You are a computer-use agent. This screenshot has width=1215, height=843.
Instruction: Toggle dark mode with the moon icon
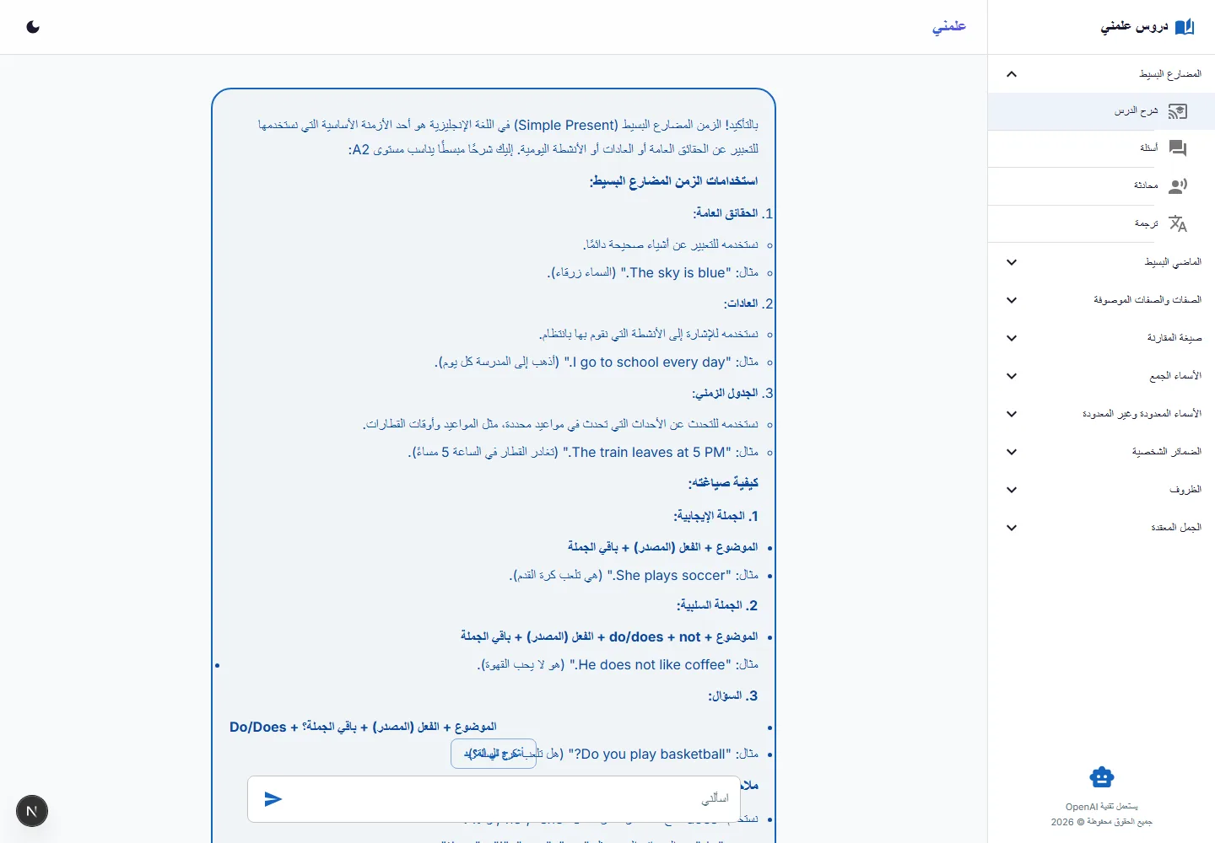pos(33,27)
